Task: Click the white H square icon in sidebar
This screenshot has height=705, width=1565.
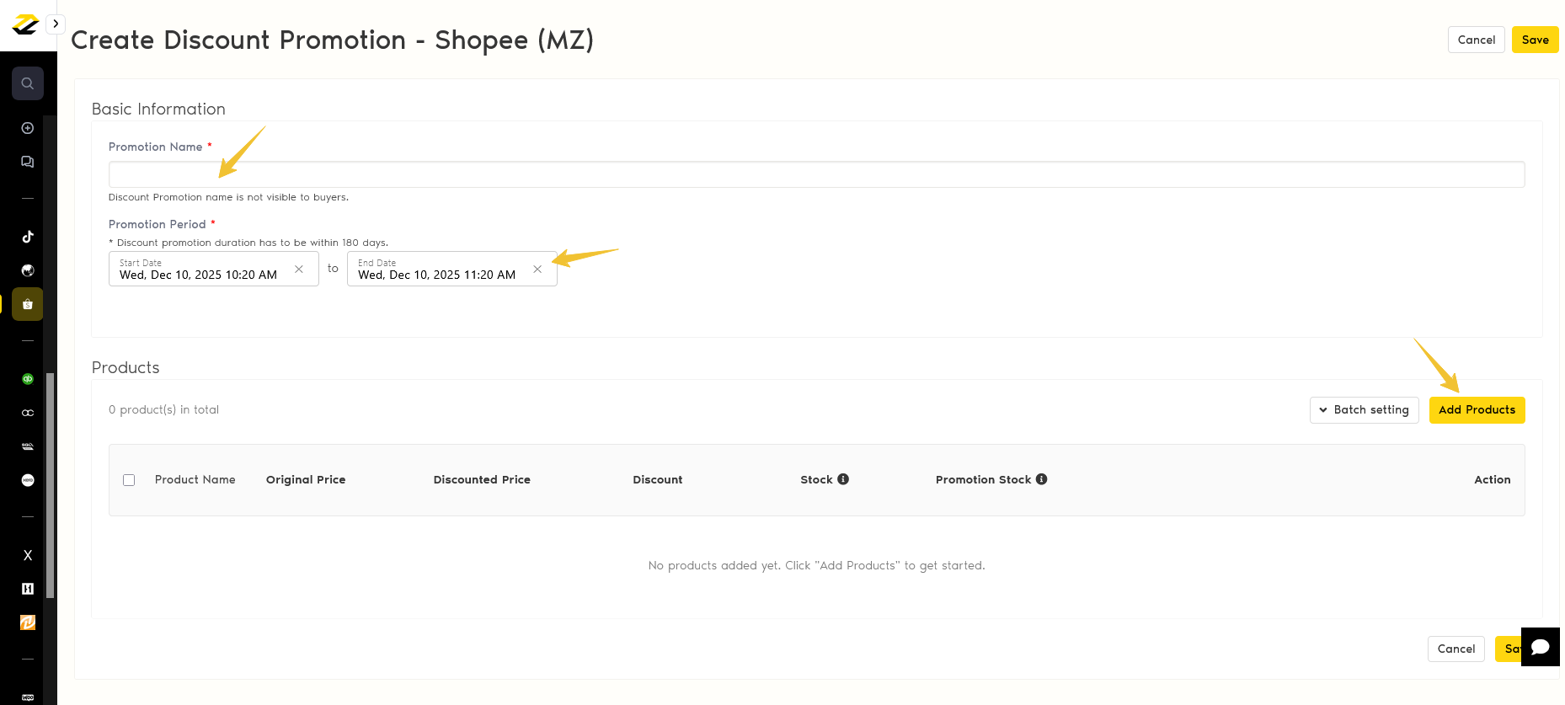Action: click(28, 589)
